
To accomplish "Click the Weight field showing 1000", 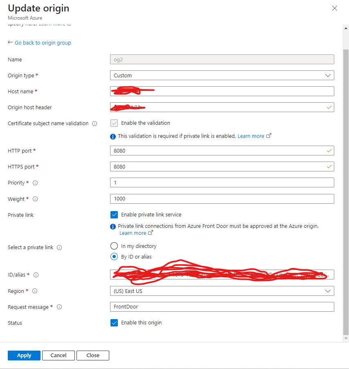I will [222, 199].
